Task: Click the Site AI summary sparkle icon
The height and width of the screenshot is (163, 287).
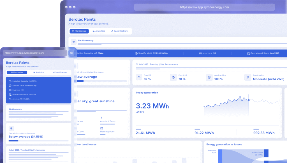Action: 73,42
